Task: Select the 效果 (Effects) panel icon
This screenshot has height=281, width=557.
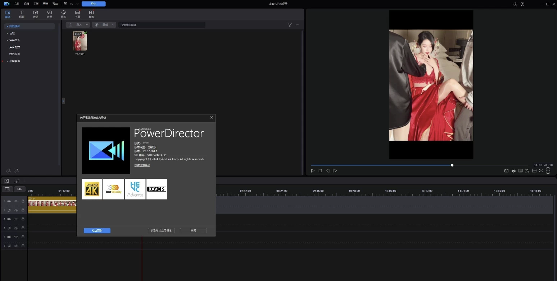Action: (49, 14)
